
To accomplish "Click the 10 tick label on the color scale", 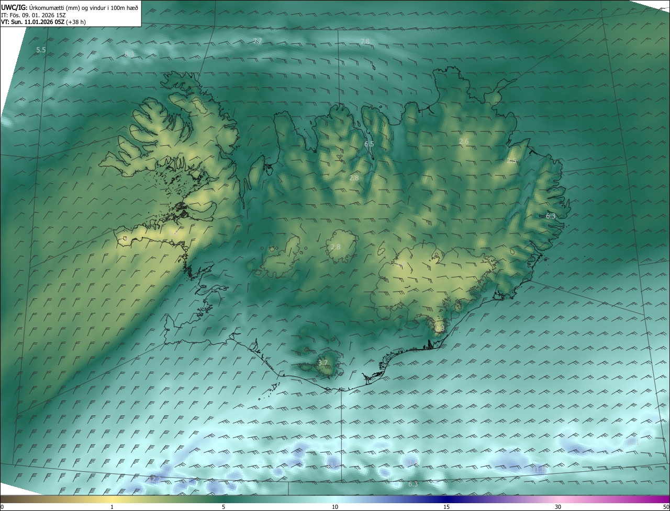I will tap(335, 507).
